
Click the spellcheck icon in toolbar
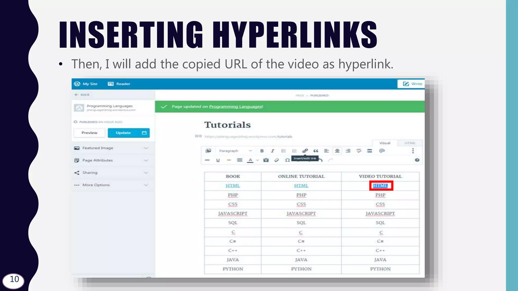click(359, 151)
